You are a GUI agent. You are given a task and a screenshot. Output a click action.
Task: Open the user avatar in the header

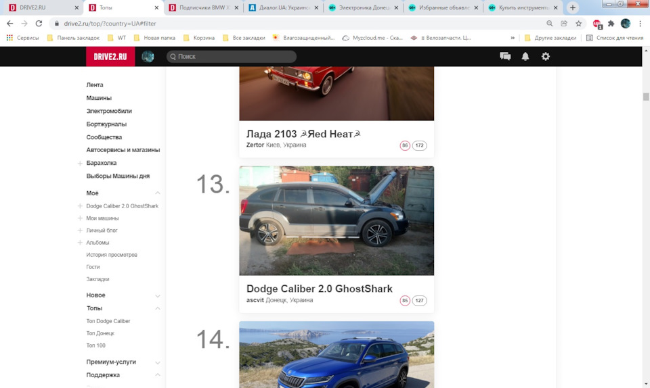148,57
